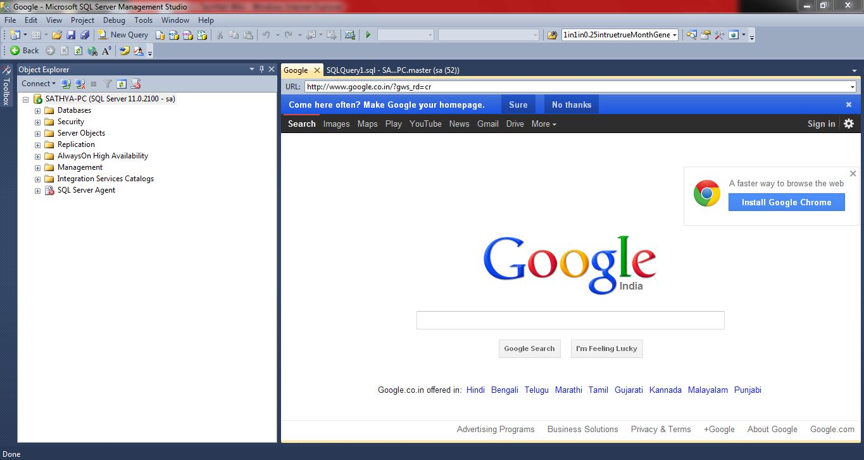Open the Tools menu

click(143, 20)
